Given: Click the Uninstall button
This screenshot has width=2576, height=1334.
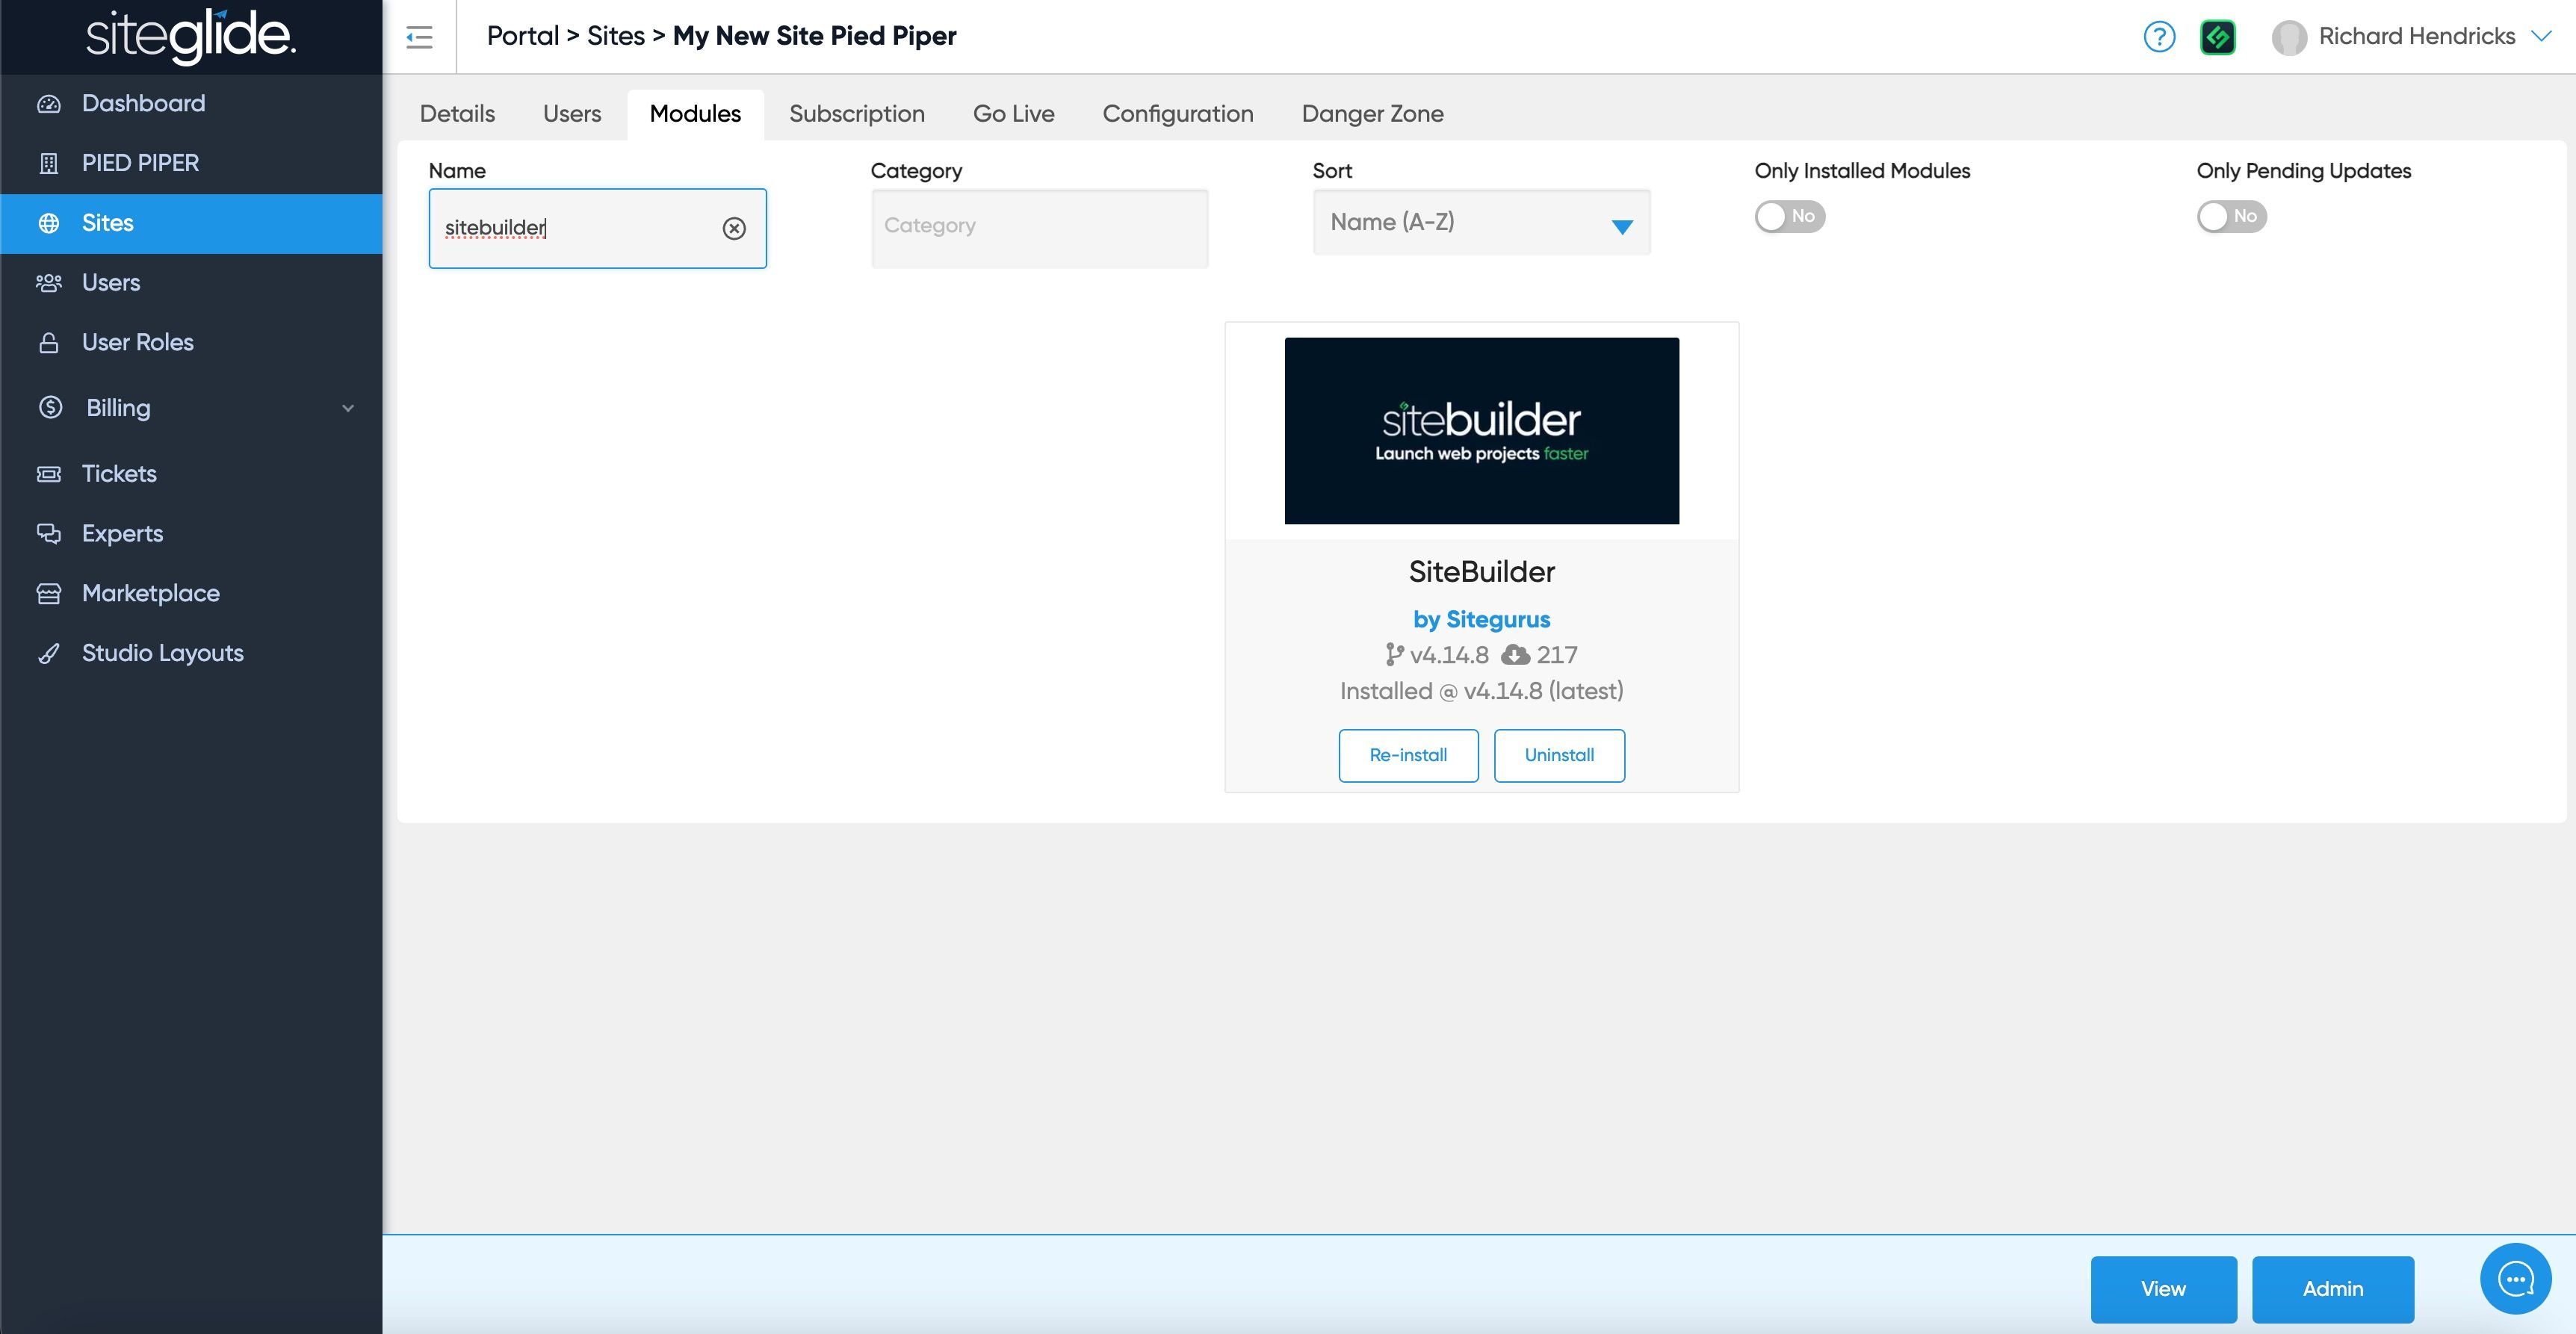Looking at the screenshot, I should point(1559,756).
